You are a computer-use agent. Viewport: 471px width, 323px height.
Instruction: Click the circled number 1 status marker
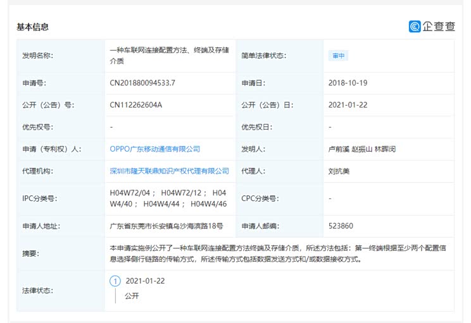click(115, 281)
